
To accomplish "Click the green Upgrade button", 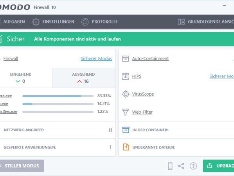I will pos(218,166).
